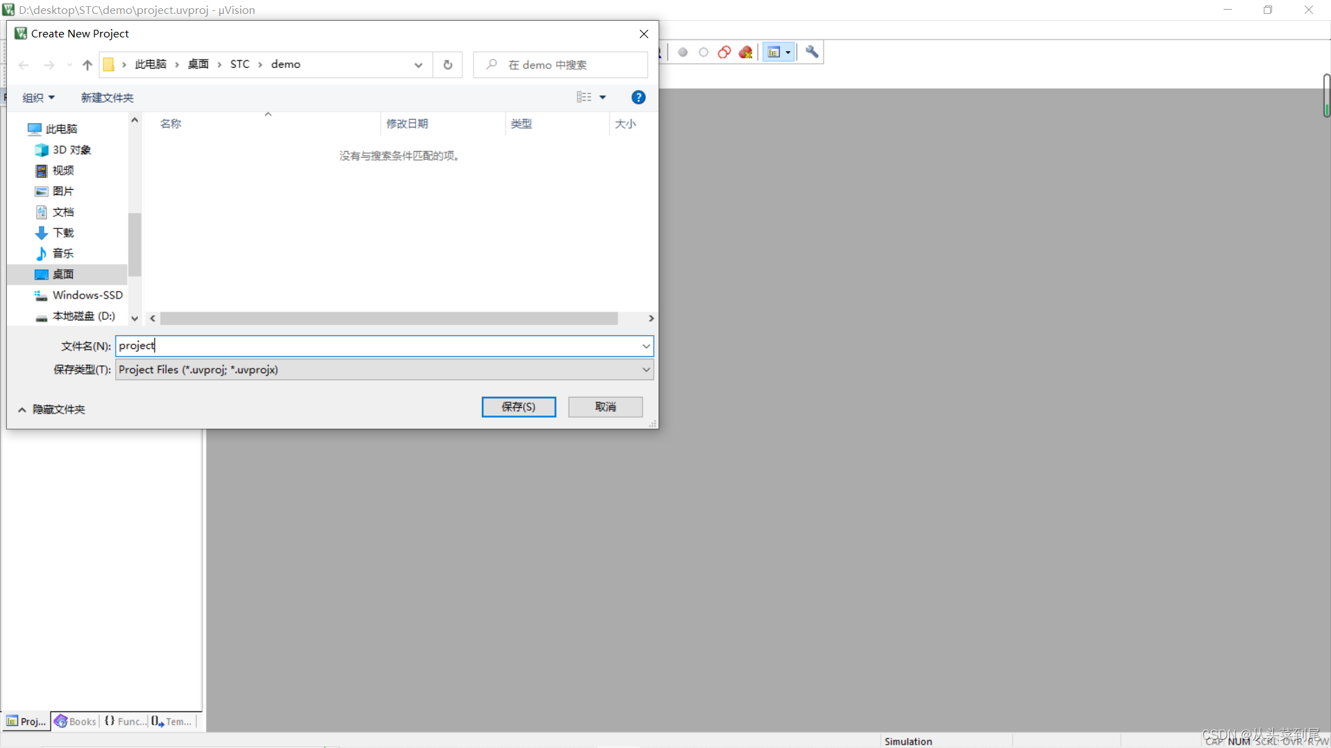The height and width of the screenshot is (748, 1331).
Task: Click the µVision vertical scrollbar thumb
Action: pyautogui.click(x=1326, y=95)
